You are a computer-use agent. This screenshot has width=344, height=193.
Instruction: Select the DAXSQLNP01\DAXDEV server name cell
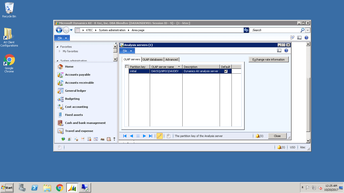[x=166, y=71]
